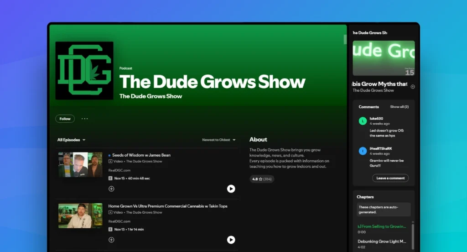
Task: Open iHeaRTShaRK commenter avatar
Action: click(x=363, y=151)
